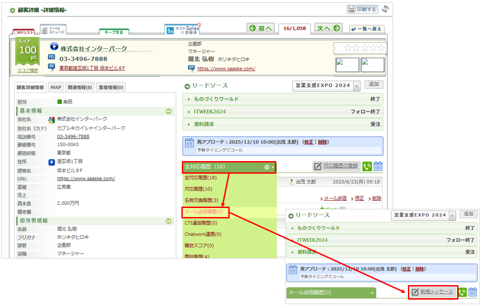
Task: Open the 関連情報(8) tab
Action: pyautogui.click(x=80, y=88)
